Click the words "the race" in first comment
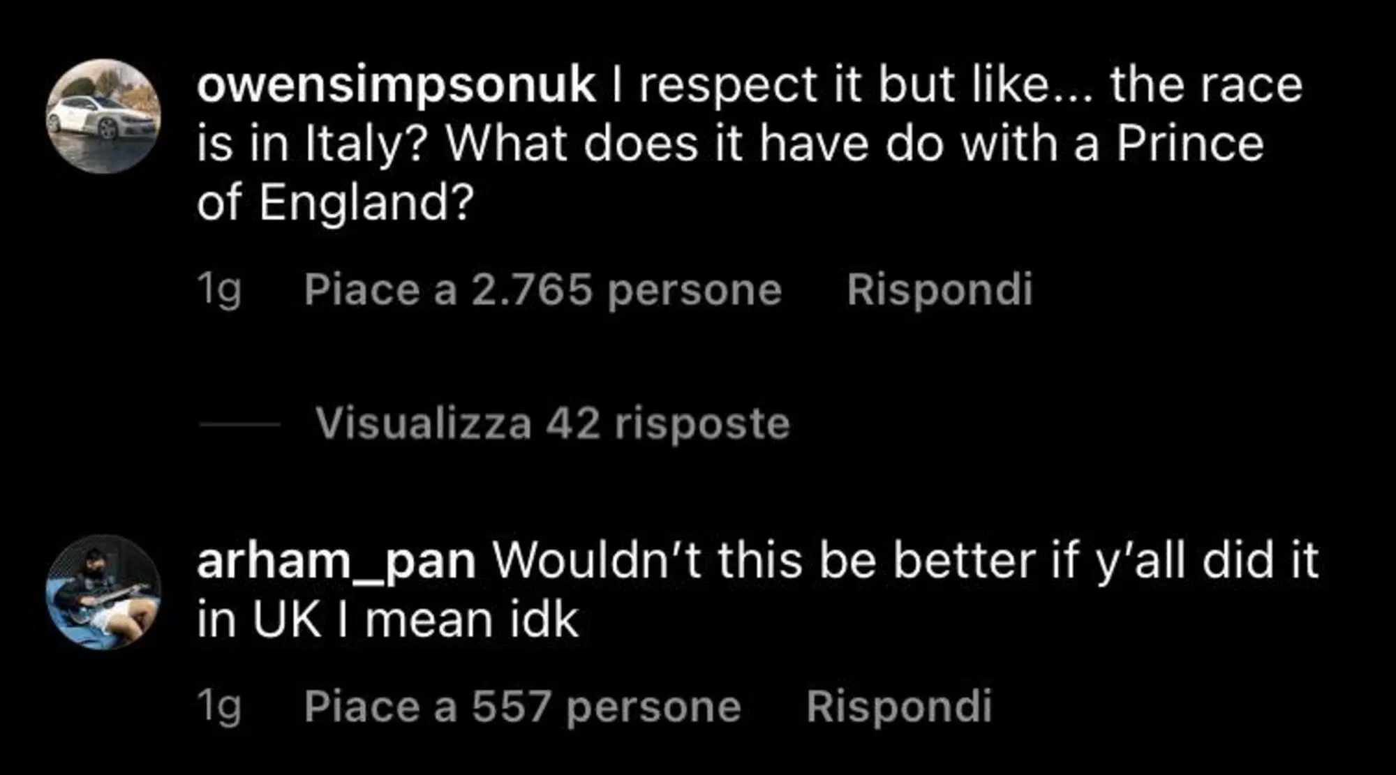1396x775 pixels. coord(1206,85)
